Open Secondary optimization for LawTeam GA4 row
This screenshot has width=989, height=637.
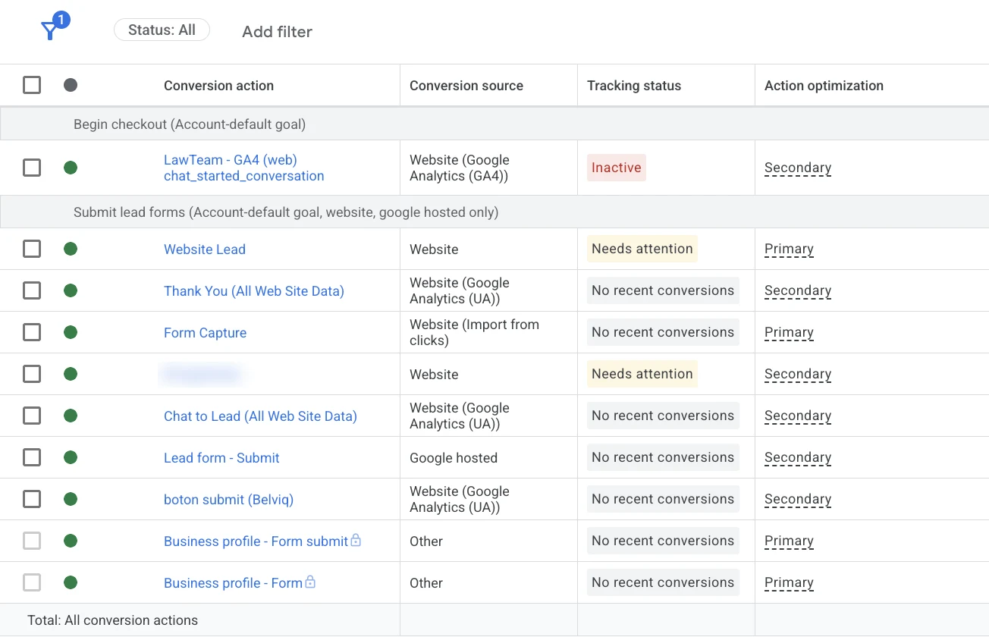point(798,168)
